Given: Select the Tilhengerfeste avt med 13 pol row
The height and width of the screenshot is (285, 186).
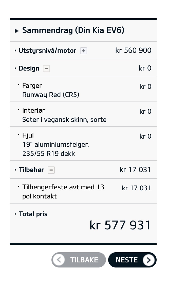Looking at the screenshot, I should (83, 191).
